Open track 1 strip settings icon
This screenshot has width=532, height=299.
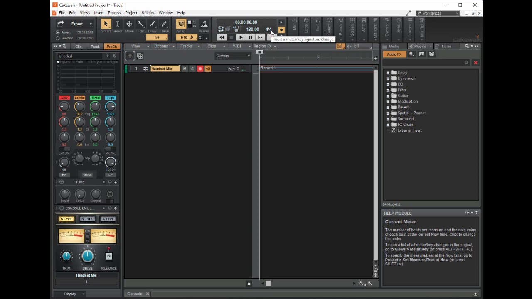click(146, 69)
